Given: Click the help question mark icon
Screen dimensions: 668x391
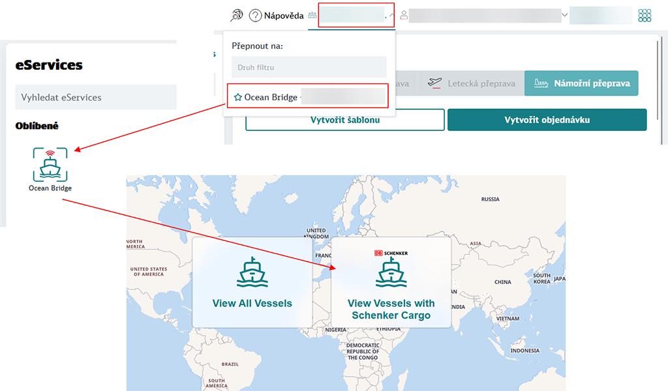Looking at the screenshot, I should click(x=255, y=16).
